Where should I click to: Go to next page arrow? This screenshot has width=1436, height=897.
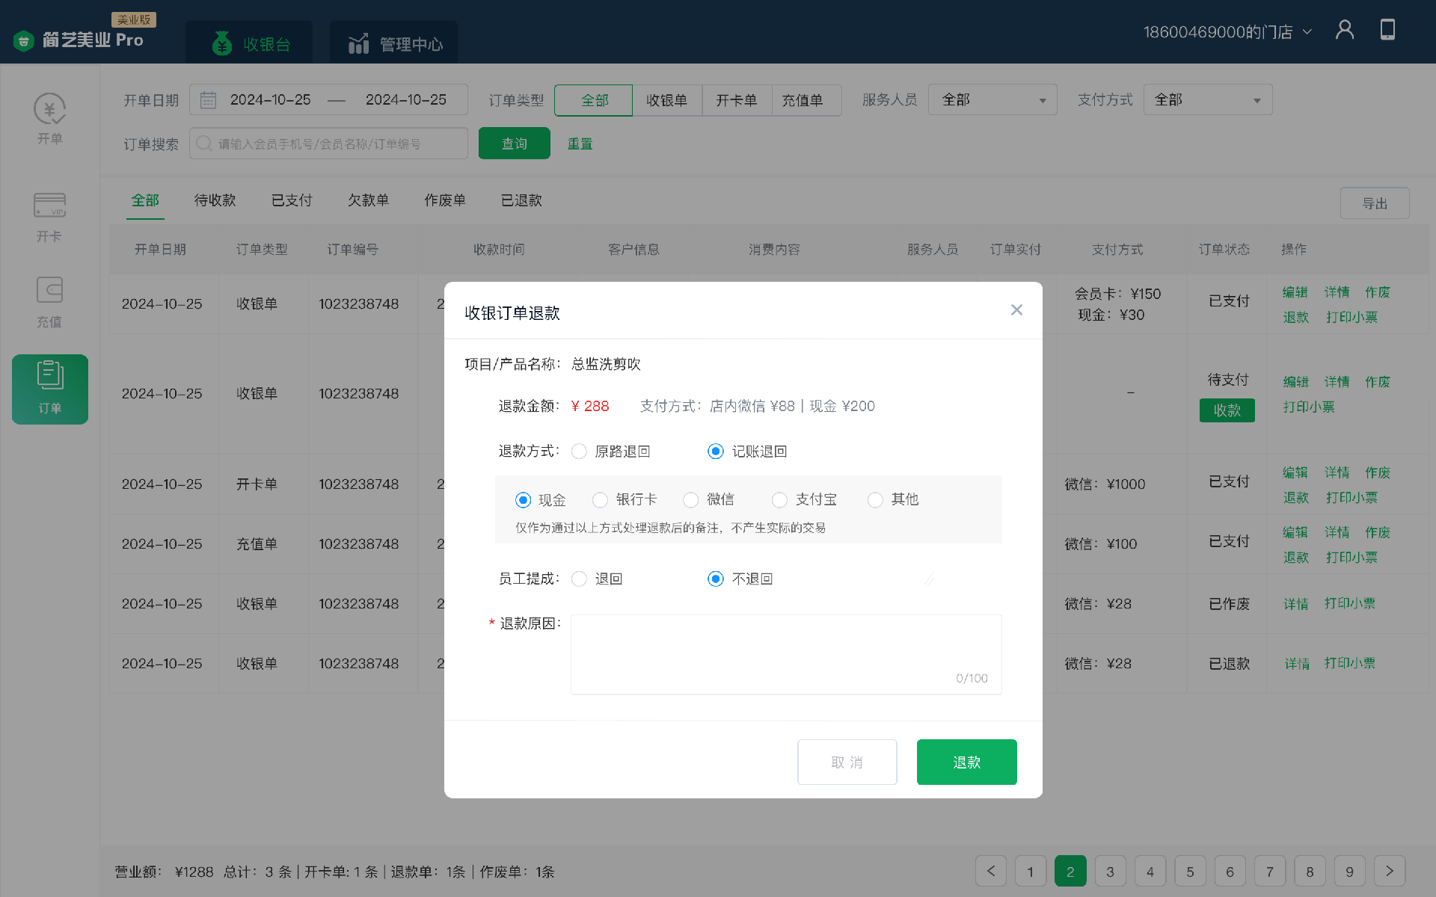[x=1389, y=871]
